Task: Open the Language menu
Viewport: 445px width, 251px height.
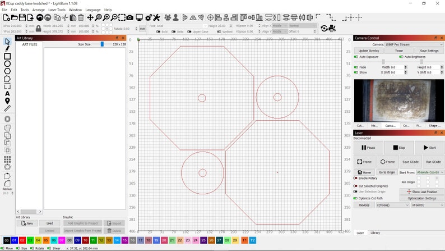Action: [93, 10]
